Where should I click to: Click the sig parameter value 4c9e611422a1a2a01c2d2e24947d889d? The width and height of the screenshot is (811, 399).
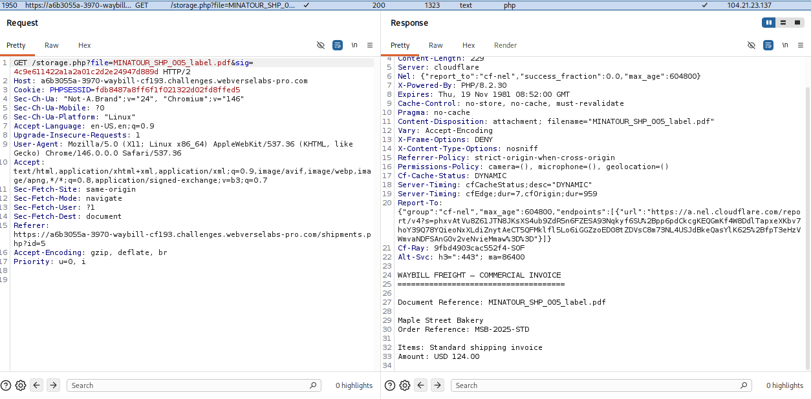(x=86, y=72)
